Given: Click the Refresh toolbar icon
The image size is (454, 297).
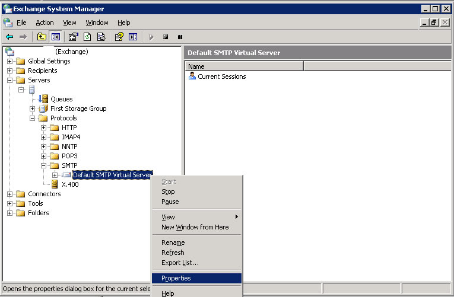Looking at the screenshot, I should (x=87, y=37).
